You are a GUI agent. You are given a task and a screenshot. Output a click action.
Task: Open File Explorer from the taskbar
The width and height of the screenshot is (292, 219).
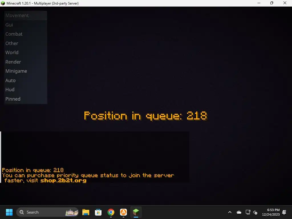click(86, 212)
